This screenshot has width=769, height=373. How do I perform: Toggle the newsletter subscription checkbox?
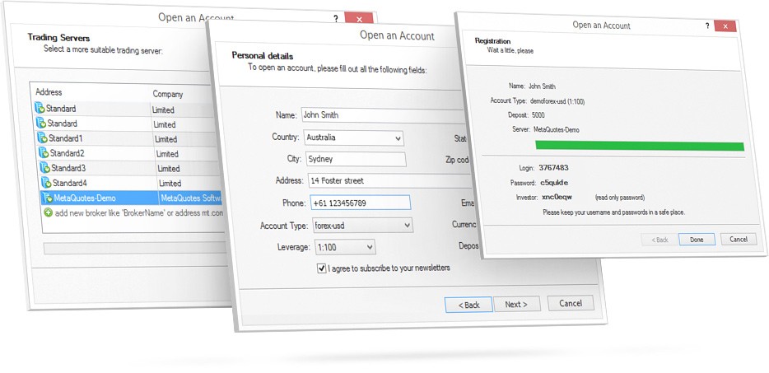[x=322, y=268]
